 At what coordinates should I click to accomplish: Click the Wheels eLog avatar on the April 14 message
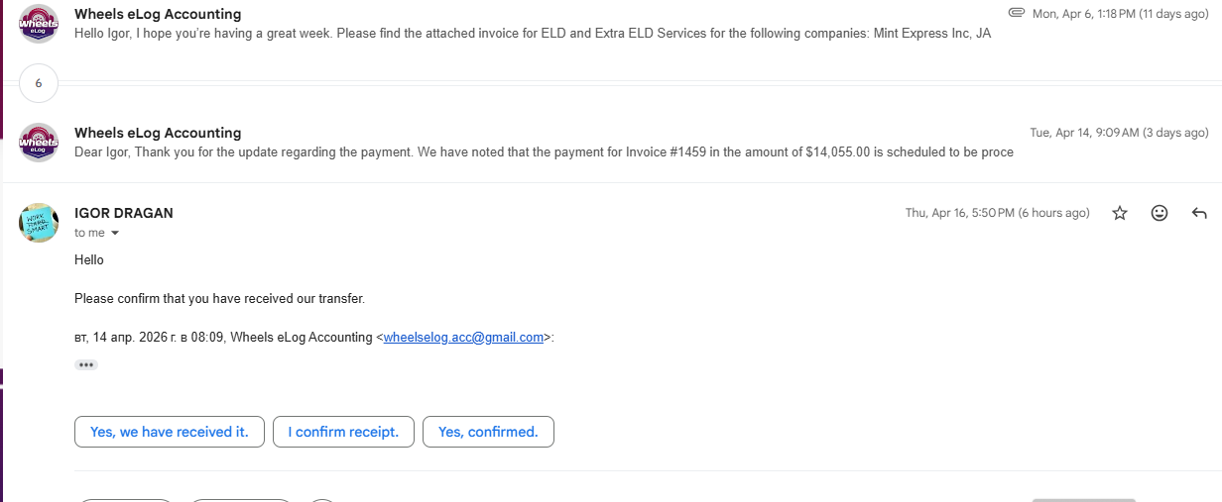pyautogui.click(x=39, y=143)
